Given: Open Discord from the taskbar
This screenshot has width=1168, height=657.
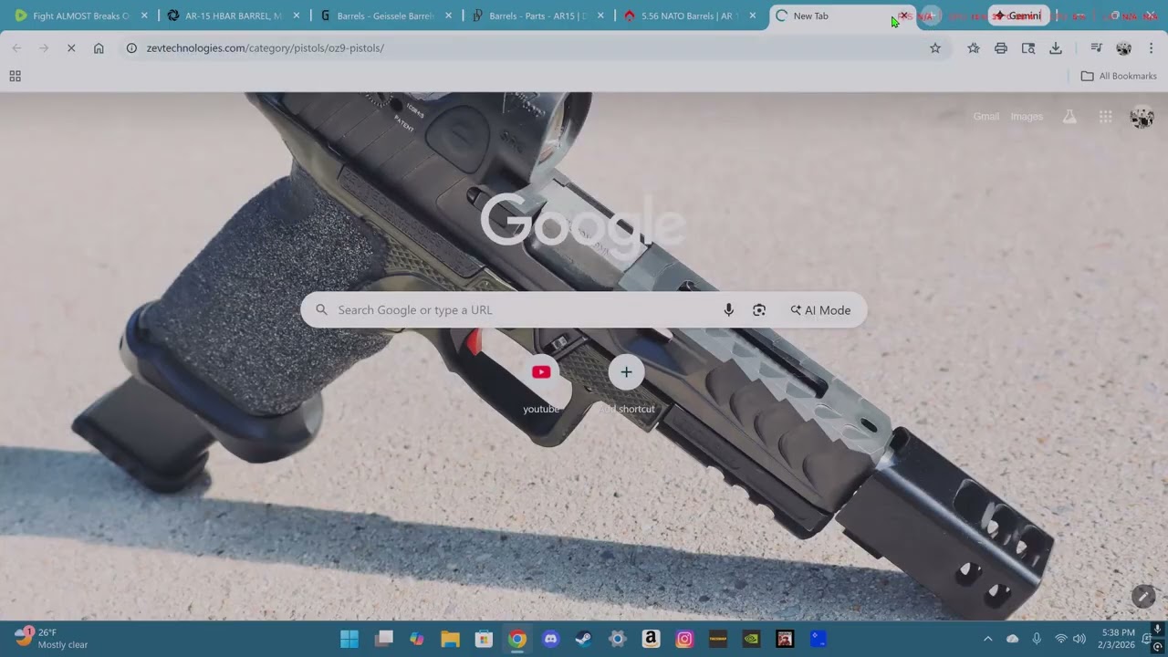Looking at the screenshot, I should pyautogui.click(x=550, y=639).
